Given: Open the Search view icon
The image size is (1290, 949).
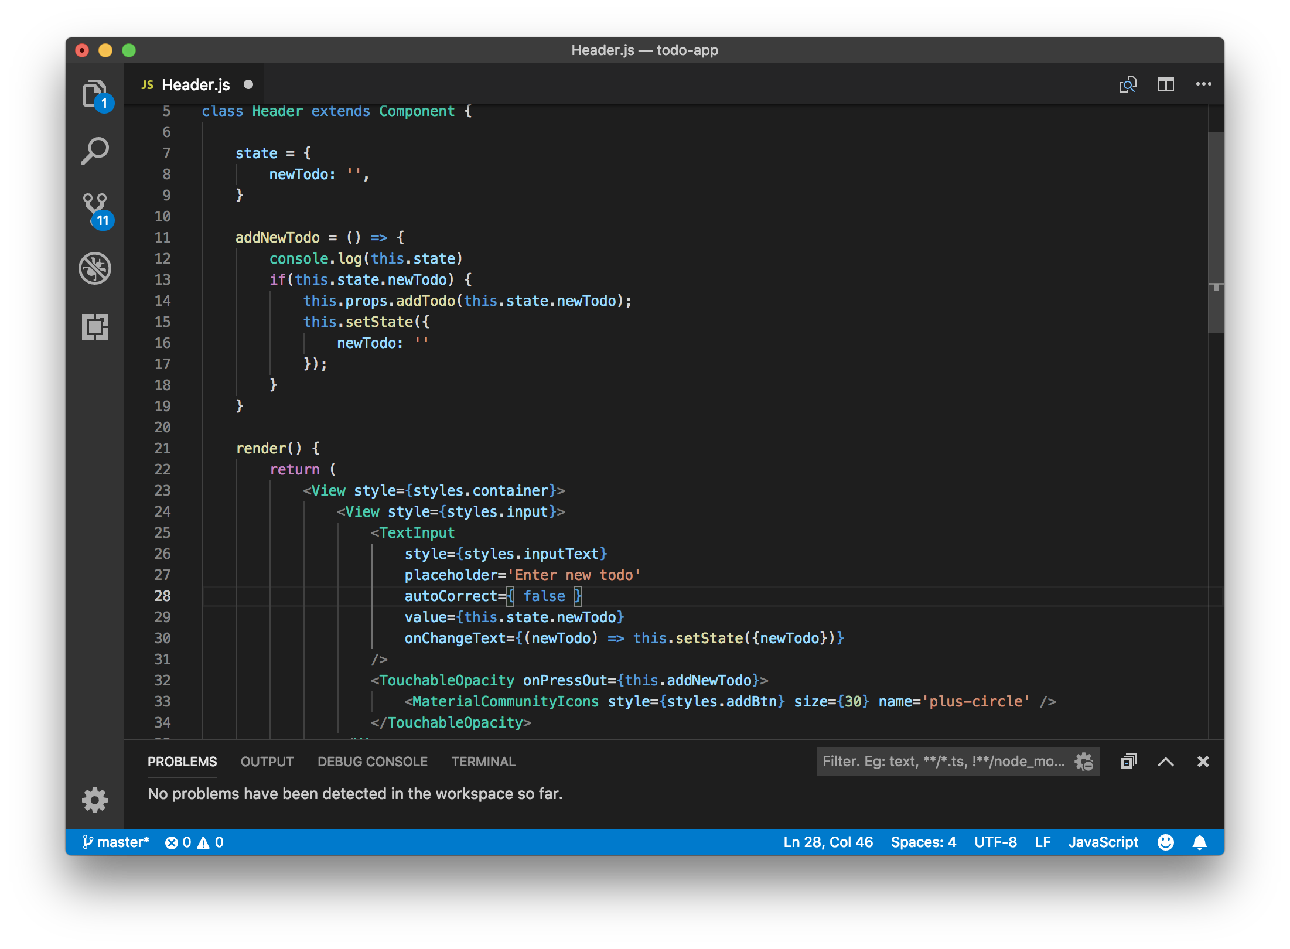Looking at the screenshot, I should (x=94, y=151).
